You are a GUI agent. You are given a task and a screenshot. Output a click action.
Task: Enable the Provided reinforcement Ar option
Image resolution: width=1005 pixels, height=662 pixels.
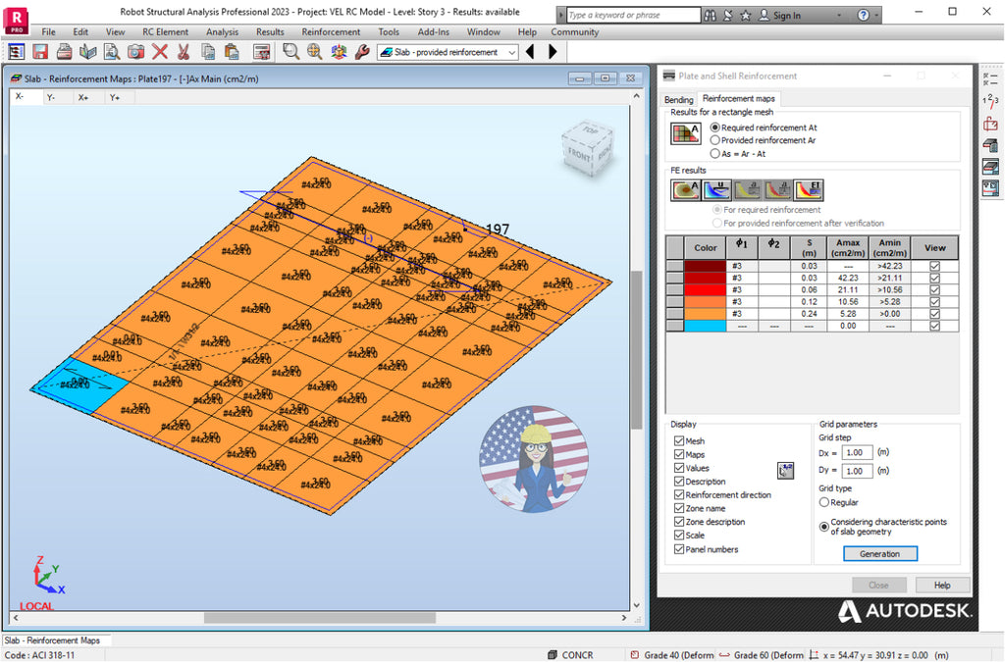pos(715,140)
